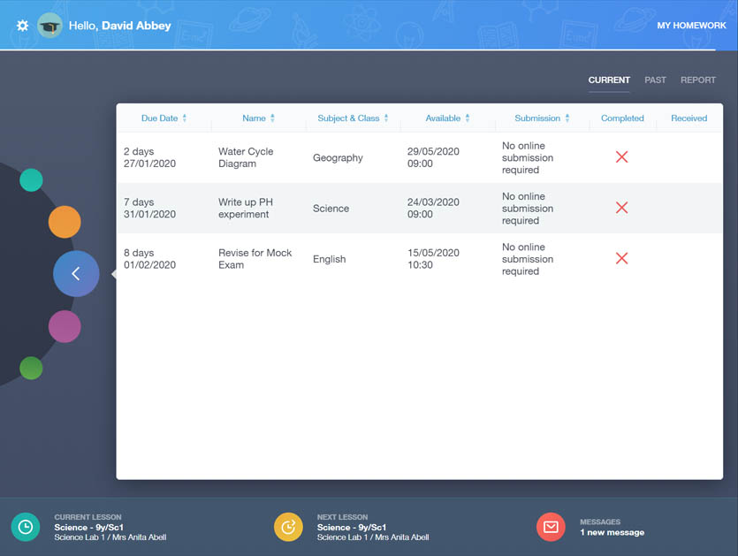This screenshot has height=556, width=738.
Task: Click CURRENT LESSON 'Science - 9y/Sc1' text
Action: pyautogui.click(x=88, y=528)
